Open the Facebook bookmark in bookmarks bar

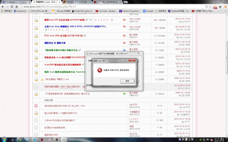coord(20,11)
